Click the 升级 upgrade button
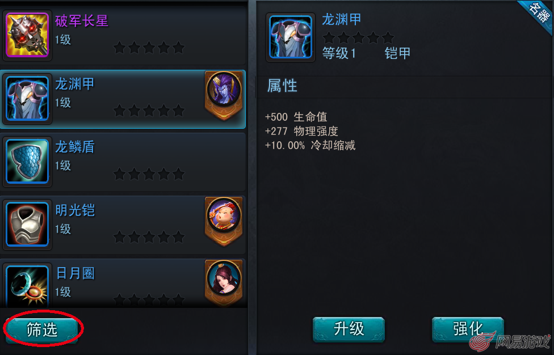554x355 pixels. [349, 329]
